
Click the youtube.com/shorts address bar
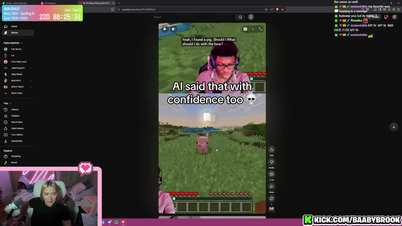192,9
